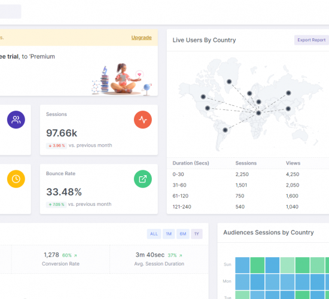Click the orange activity pulse icon in Sessions

pos(143,120)
